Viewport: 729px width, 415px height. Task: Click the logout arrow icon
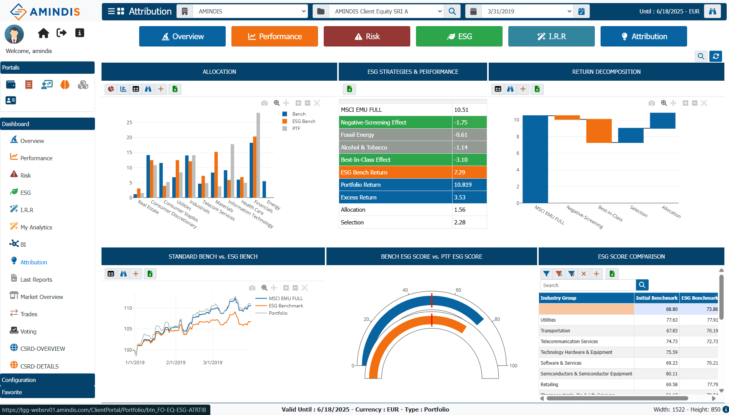(62, 33)
